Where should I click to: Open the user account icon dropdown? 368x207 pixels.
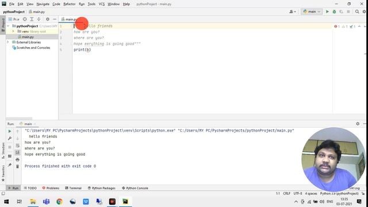293,11
